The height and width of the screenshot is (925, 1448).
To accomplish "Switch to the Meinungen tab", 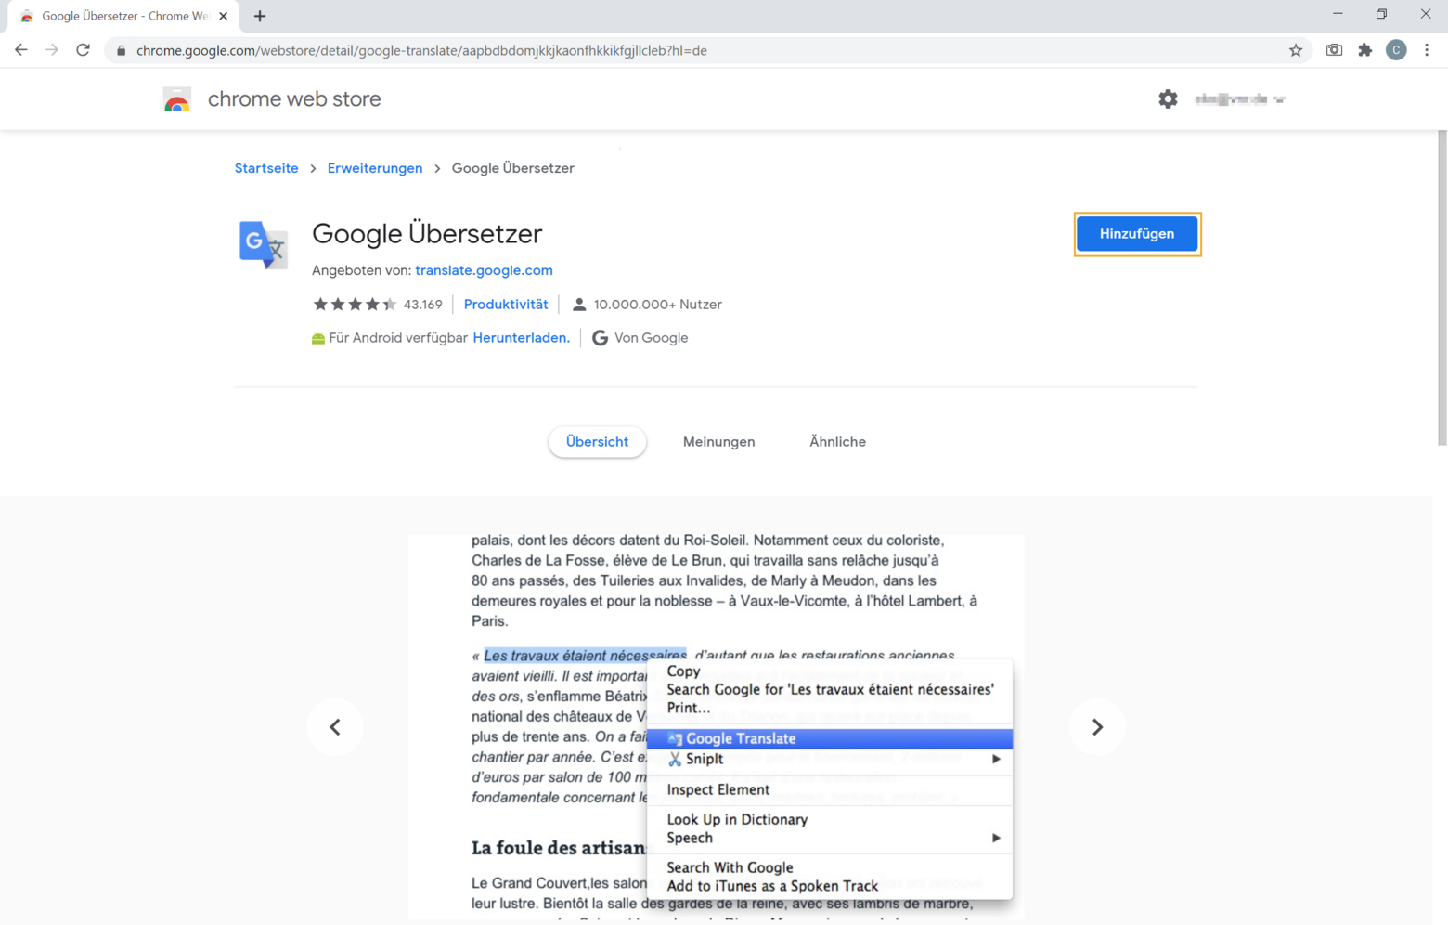I will tap(719, 442).
